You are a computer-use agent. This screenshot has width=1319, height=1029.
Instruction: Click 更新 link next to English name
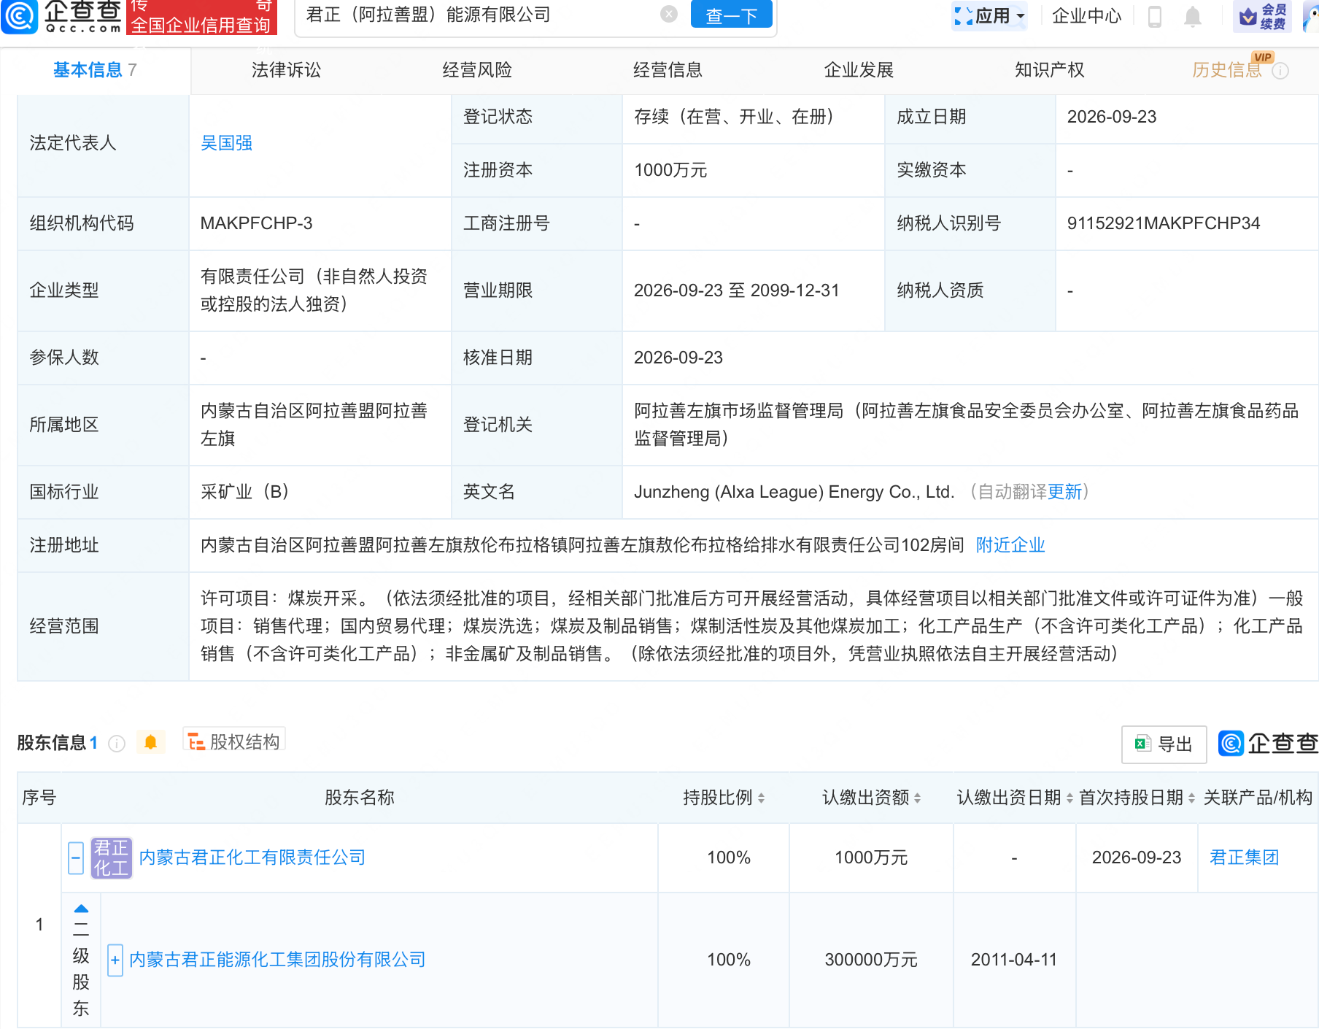(x=1064, y=492)
